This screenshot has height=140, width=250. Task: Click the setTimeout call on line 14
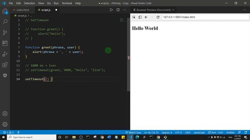(x=34, y=79)
